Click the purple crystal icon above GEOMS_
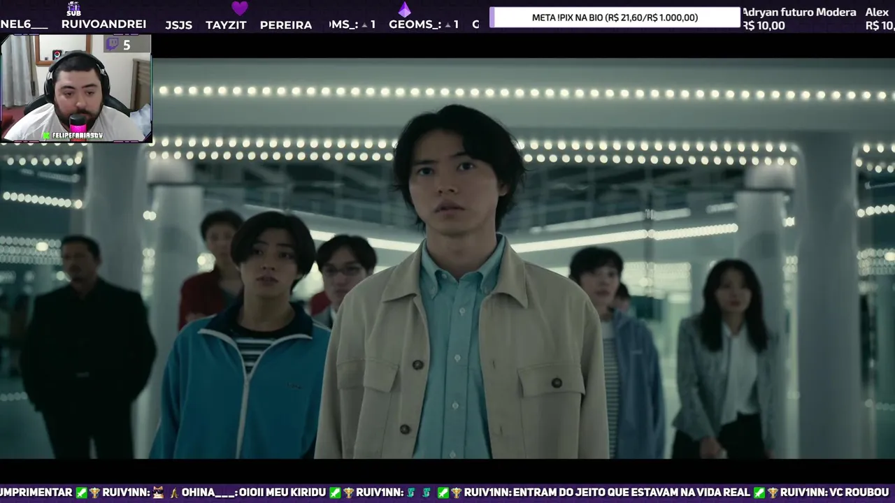Screen dimensions: 895x503 click(x=404, y=9)
